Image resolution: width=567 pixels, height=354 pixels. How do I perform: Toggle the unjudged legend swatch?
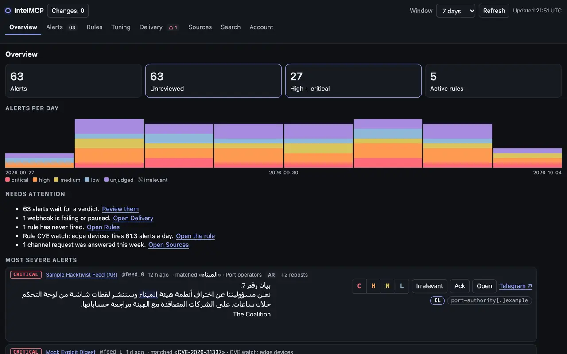coord(106,180)
